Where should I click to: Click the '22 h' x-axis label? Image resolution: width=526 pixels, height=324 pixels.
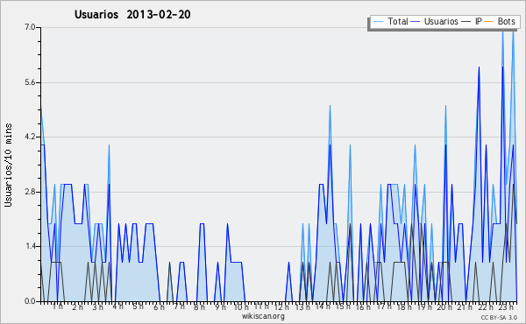pyautogui.click(x=486, y=306)
